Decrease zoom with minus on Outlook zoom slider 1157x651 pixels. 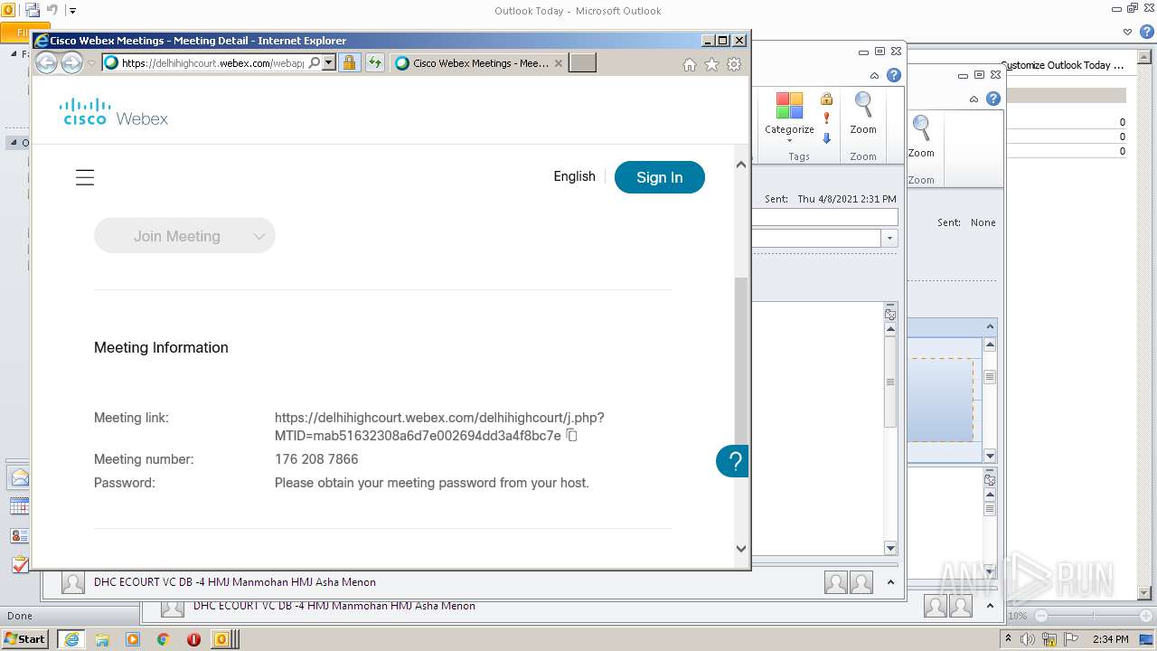(1041, 616)
